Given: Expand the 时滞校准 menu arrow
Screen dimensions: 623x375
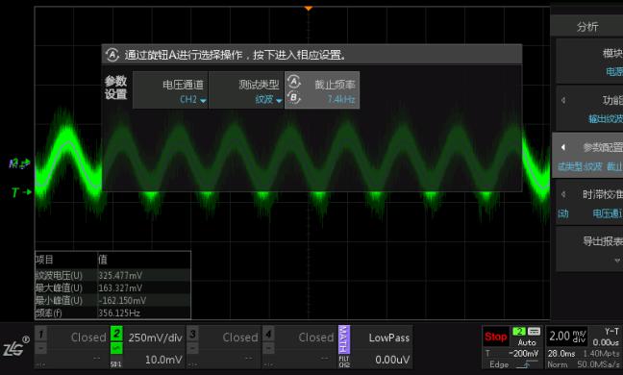Looking at the screenshot, I should (563, 194).
